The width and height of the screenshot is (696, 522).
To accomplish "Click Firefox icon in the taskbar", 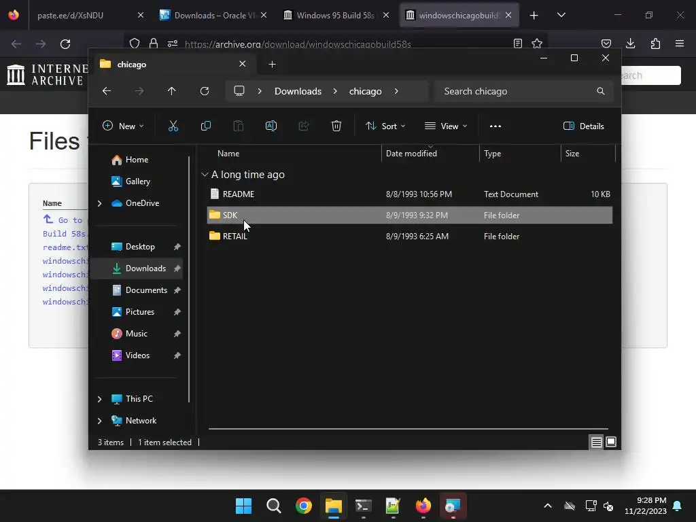I will point(423,506).
